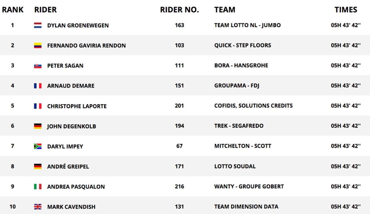The height and width of the screenshot is (214, 370).
Task: Open André Greipel's rider entry
Action: click(68, 167)
